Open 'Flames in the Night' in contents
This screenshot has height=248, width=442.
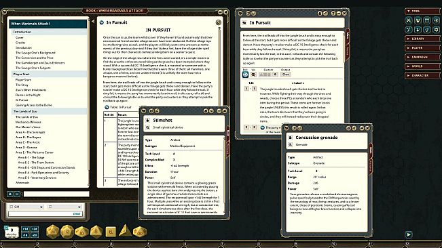[28, 95]
